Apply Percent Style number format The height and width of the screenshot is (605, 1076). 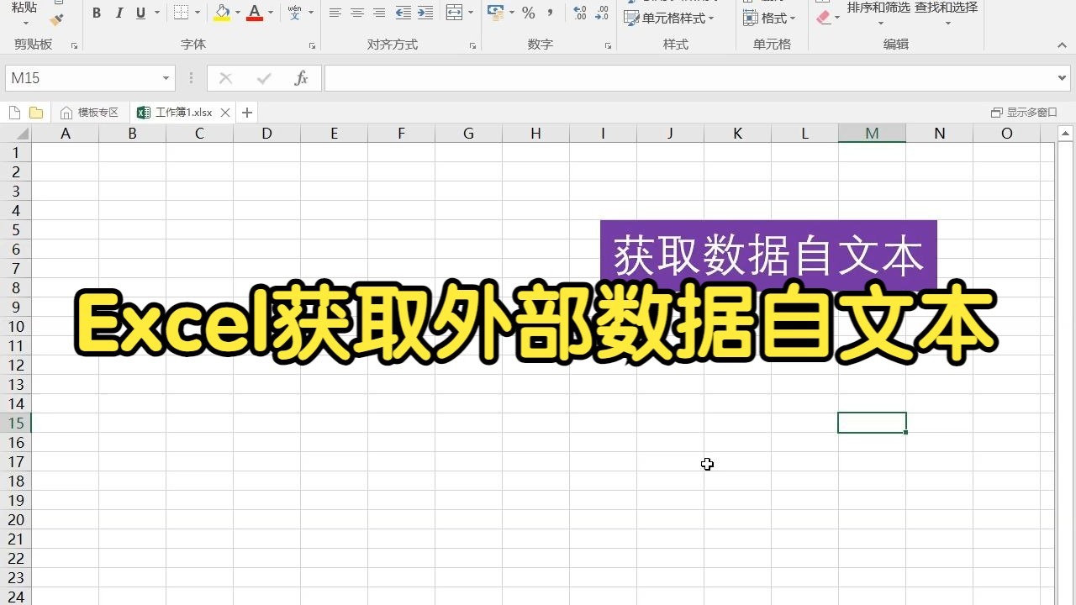click(529, 13)
